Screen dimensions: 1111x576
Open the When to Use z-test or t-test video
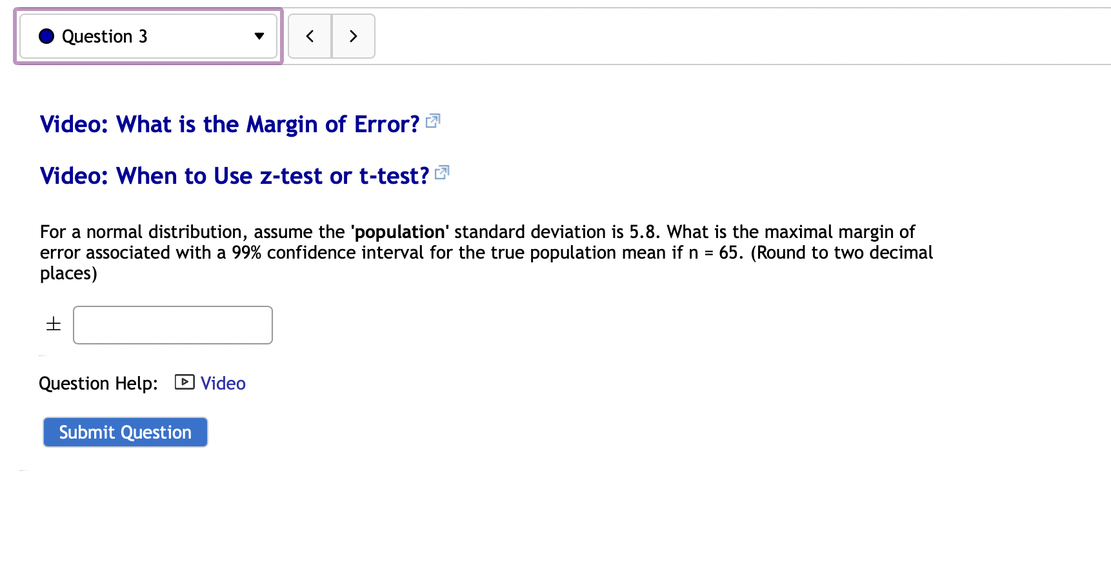pos(234,175)
